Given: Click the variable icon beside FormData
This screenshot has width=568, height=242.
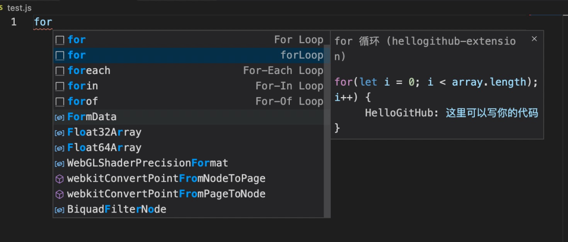Looking at the screenshot, I should click(x=59, y=117).
